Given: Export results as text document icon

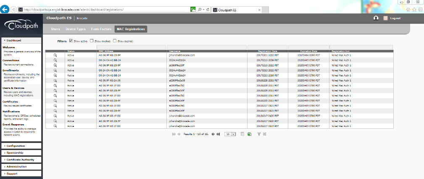Looking at the screenshot, I should pos(242,134).
